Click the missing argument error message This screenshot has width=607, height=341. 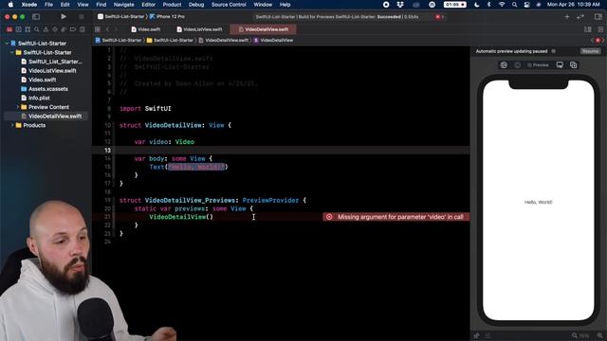tap(396, 217)
